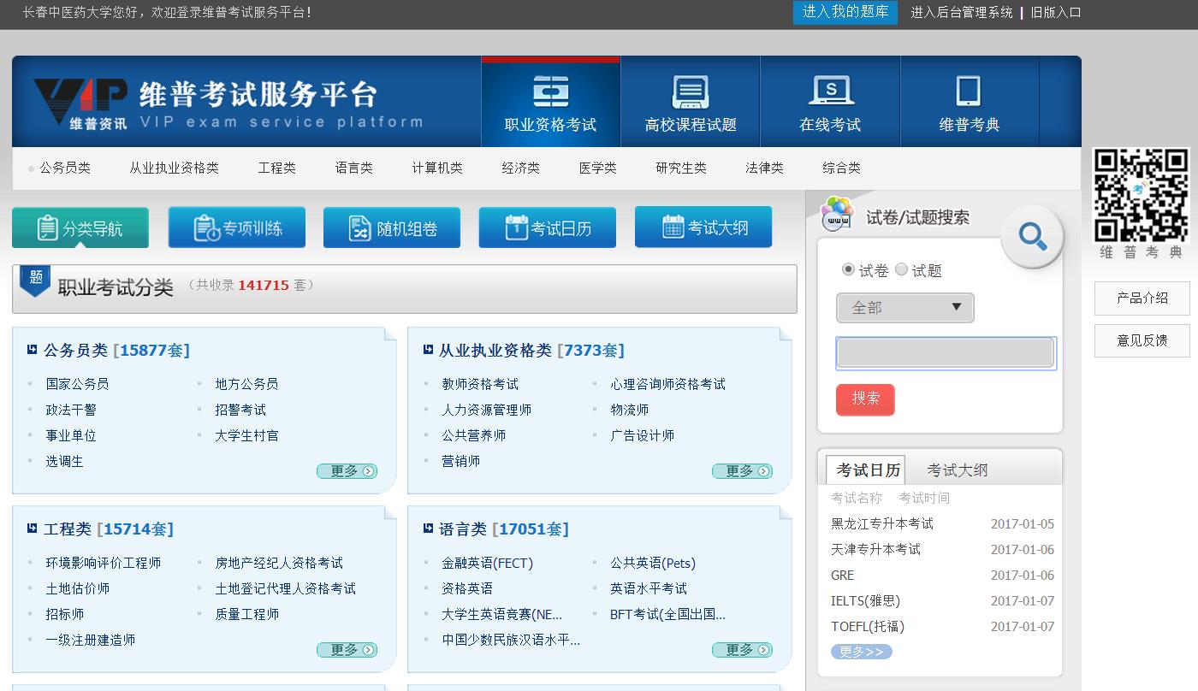Image resolution: width=1198 pixels, height=691 pixels.
Task: Click the arrow icon beside 从业执业资格类
Action: (428, 349)
